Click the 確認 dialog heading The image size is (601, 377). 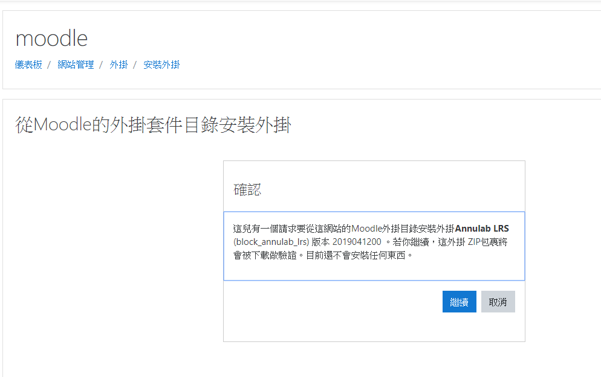[x=247, y=189]
